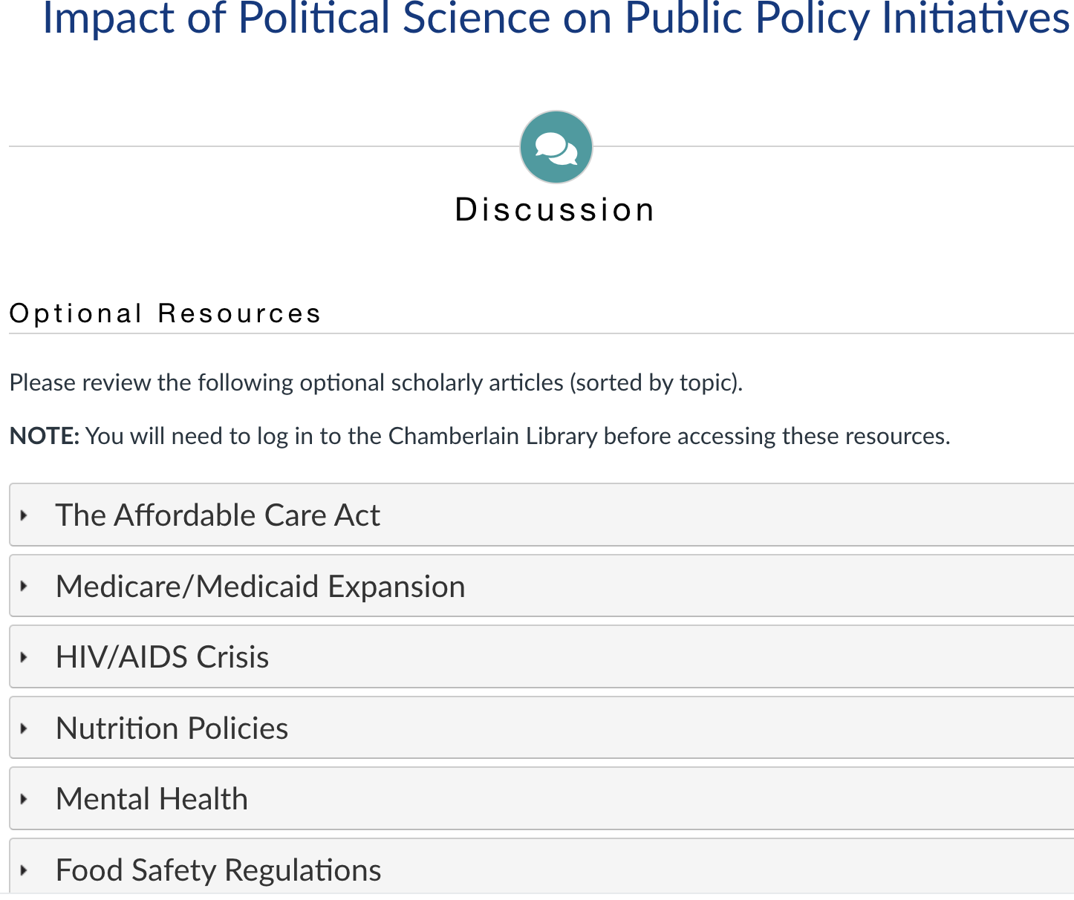Show articles under HIV/AIDS Crisis label
This screenshot has width=1074, height=900.
162,657
